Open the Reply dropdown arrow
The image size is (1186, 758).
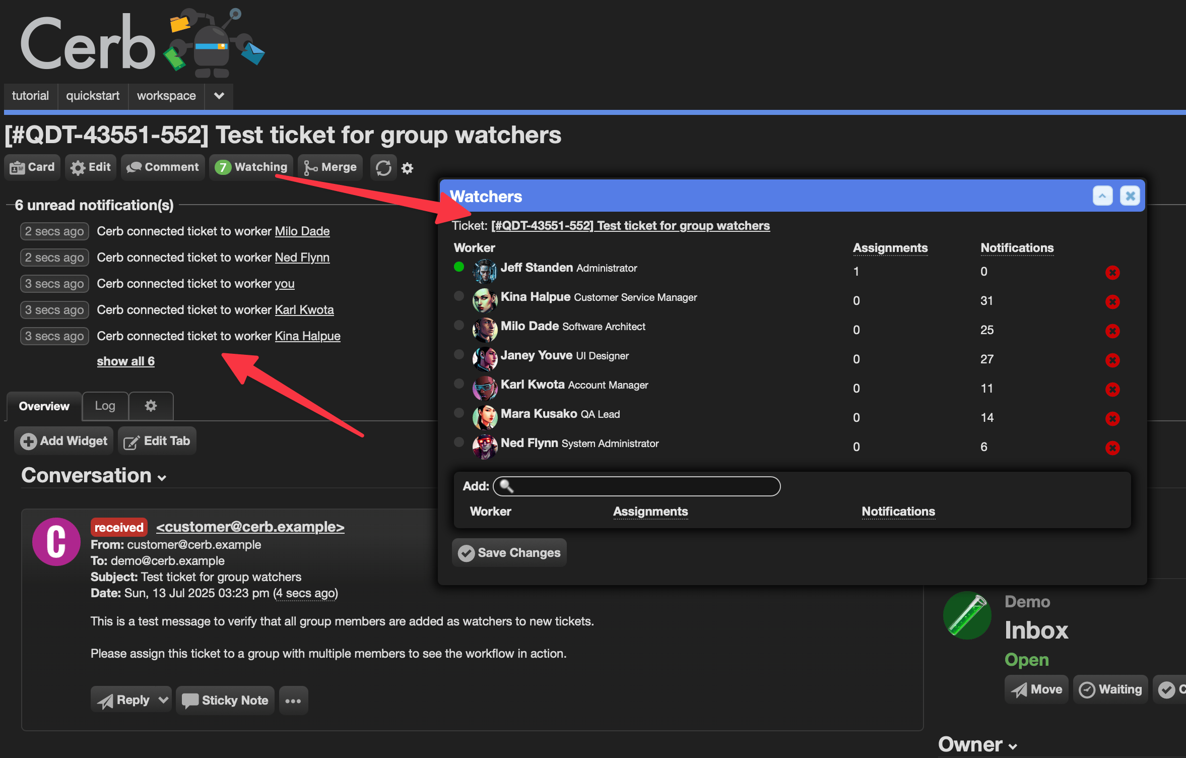[x=163, y=700]
